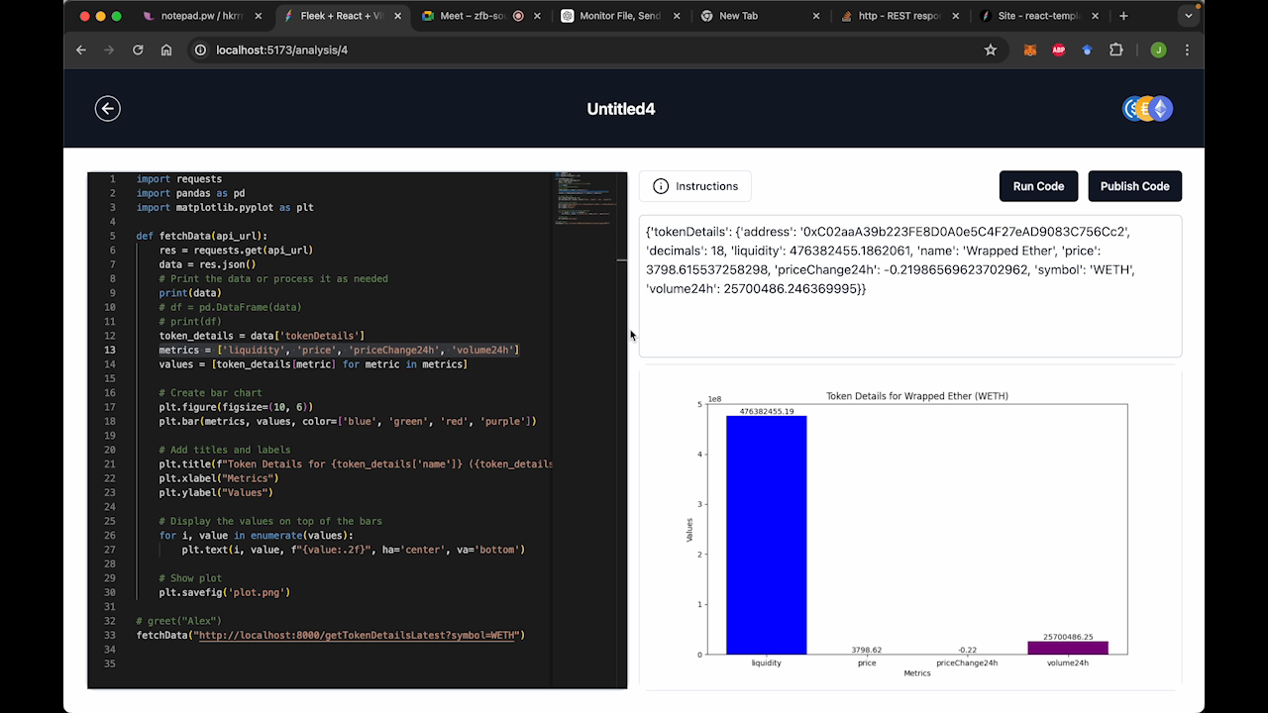Open the green J profile avatar
The height and width of the screenshot is (713, 1268).
tap(1158, 50)
